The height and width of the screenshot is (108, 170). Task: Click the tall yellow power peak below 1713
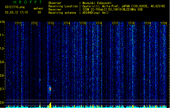tap(50, 105)
